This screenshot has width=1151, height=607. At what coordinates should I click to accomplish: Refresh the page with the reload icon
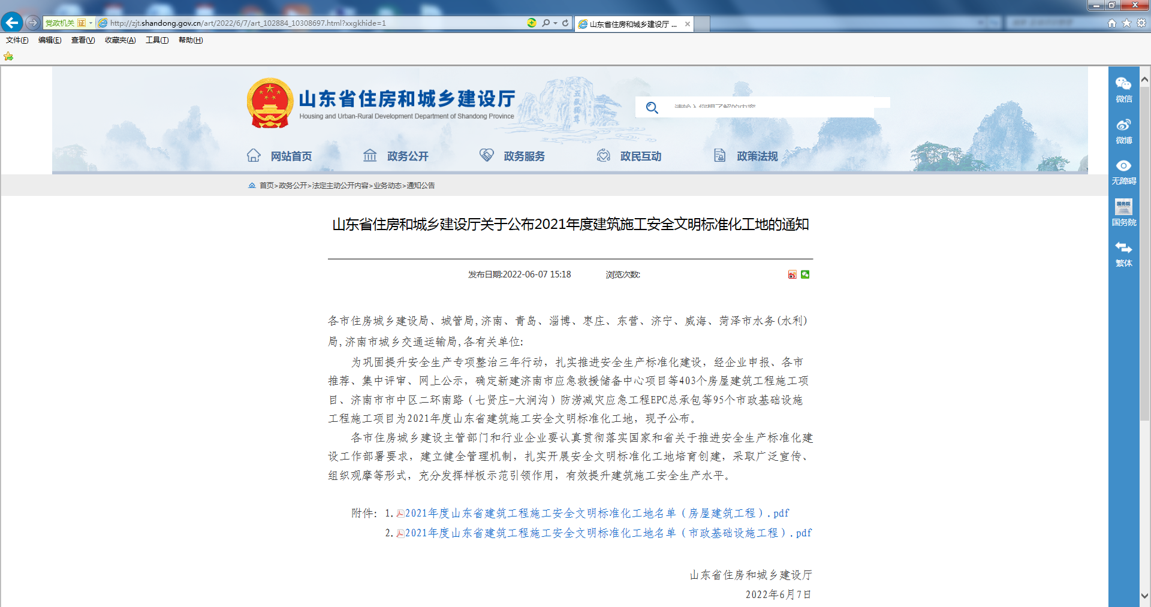[x=565, y=23]
